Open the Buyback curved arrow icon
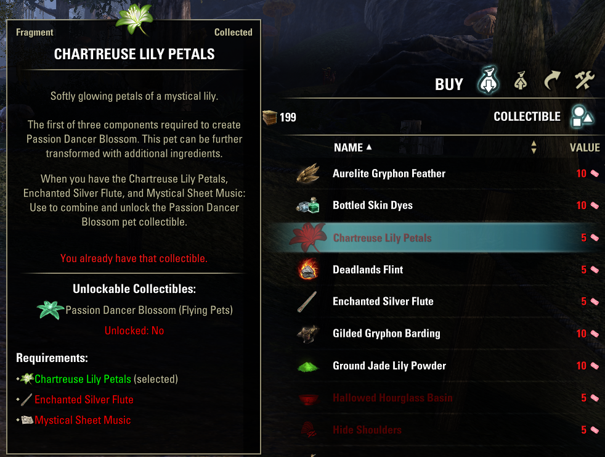 pyautogui.click(x=552, y=81)
